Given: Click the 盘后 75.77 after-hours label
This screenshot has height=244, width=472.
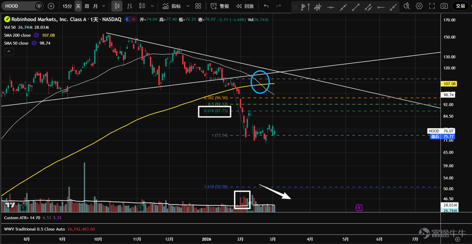Looking at the screenshot, I should [x=442, y=137].
